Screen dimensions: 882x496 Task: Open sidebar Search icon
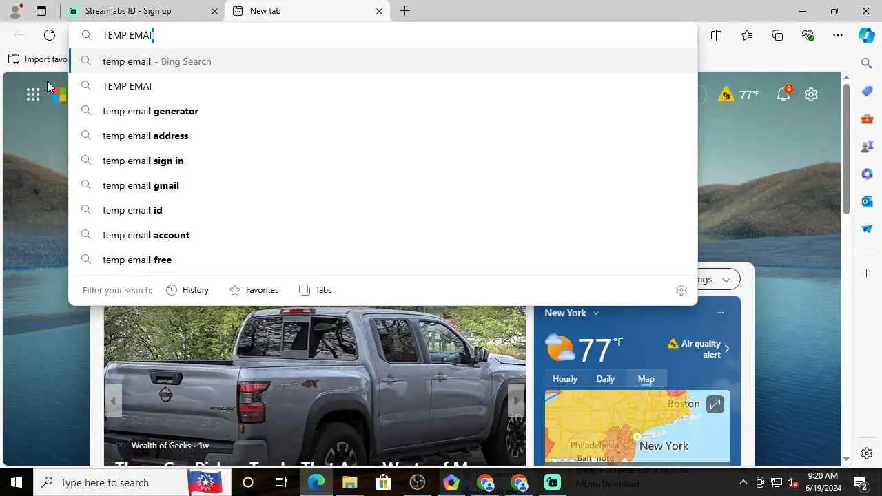pos(867,63)
